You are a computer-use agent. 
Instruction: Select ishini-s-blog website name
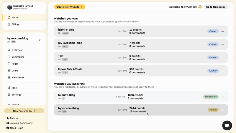coord(66,30)
